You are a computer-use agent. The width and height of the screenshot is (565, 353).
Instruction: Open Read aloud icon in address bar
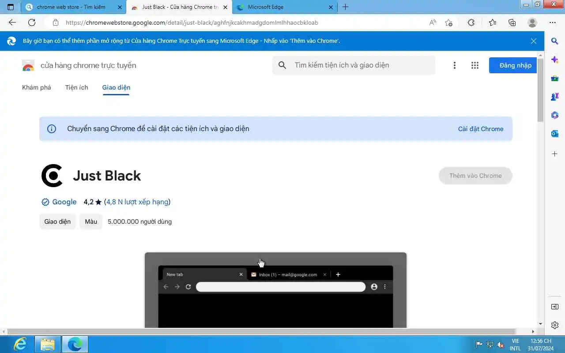point(433,23)
